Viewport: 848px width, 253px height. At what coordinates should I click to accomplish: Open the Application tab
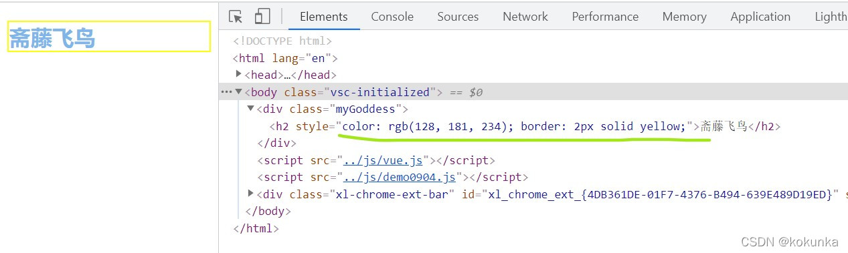(x=760, y=17)
